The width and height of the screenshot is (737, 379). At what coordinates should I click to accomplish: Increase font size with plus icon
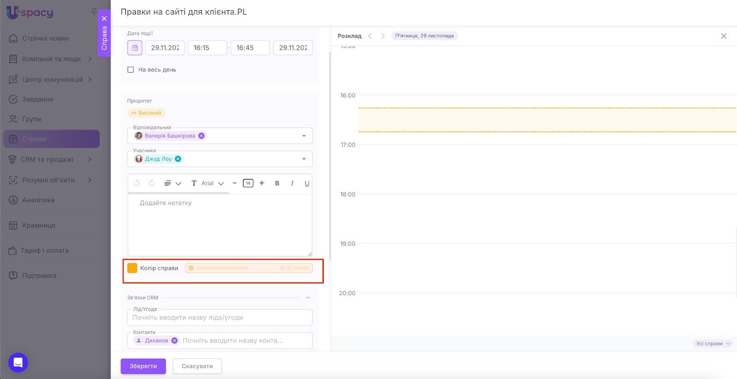[262, 183]
